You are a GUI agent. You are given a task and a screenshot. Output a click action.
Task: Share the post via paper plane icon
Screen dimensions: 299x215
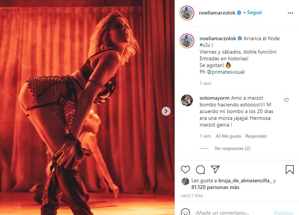tap(215, 170)
